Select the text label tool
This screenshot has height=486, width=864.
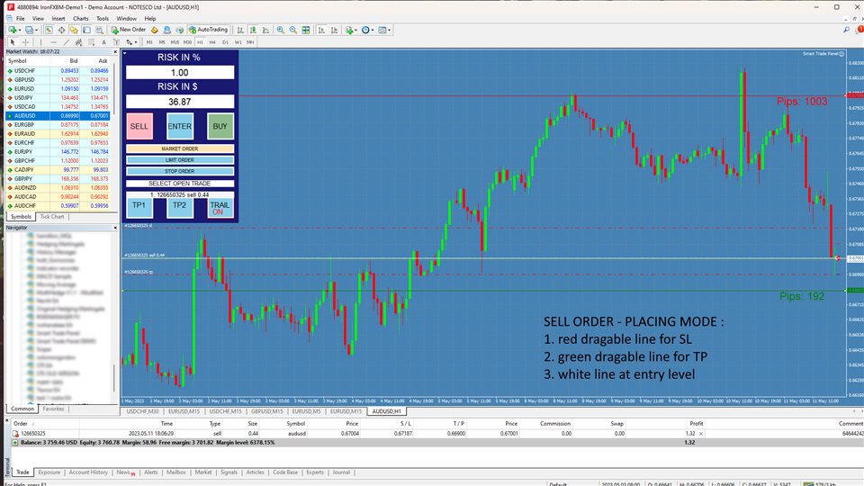(116, 42)
